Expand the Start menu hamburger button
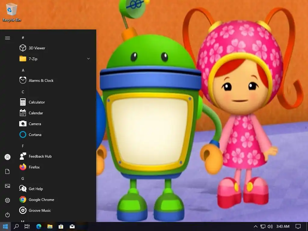Viewport: 308px width, 231px height. tap(8, 38)
